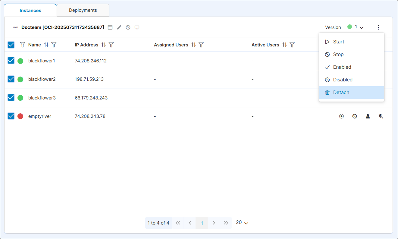
Task: Click the IP address 198.71.59.213
Action: [x=89, y=79]
